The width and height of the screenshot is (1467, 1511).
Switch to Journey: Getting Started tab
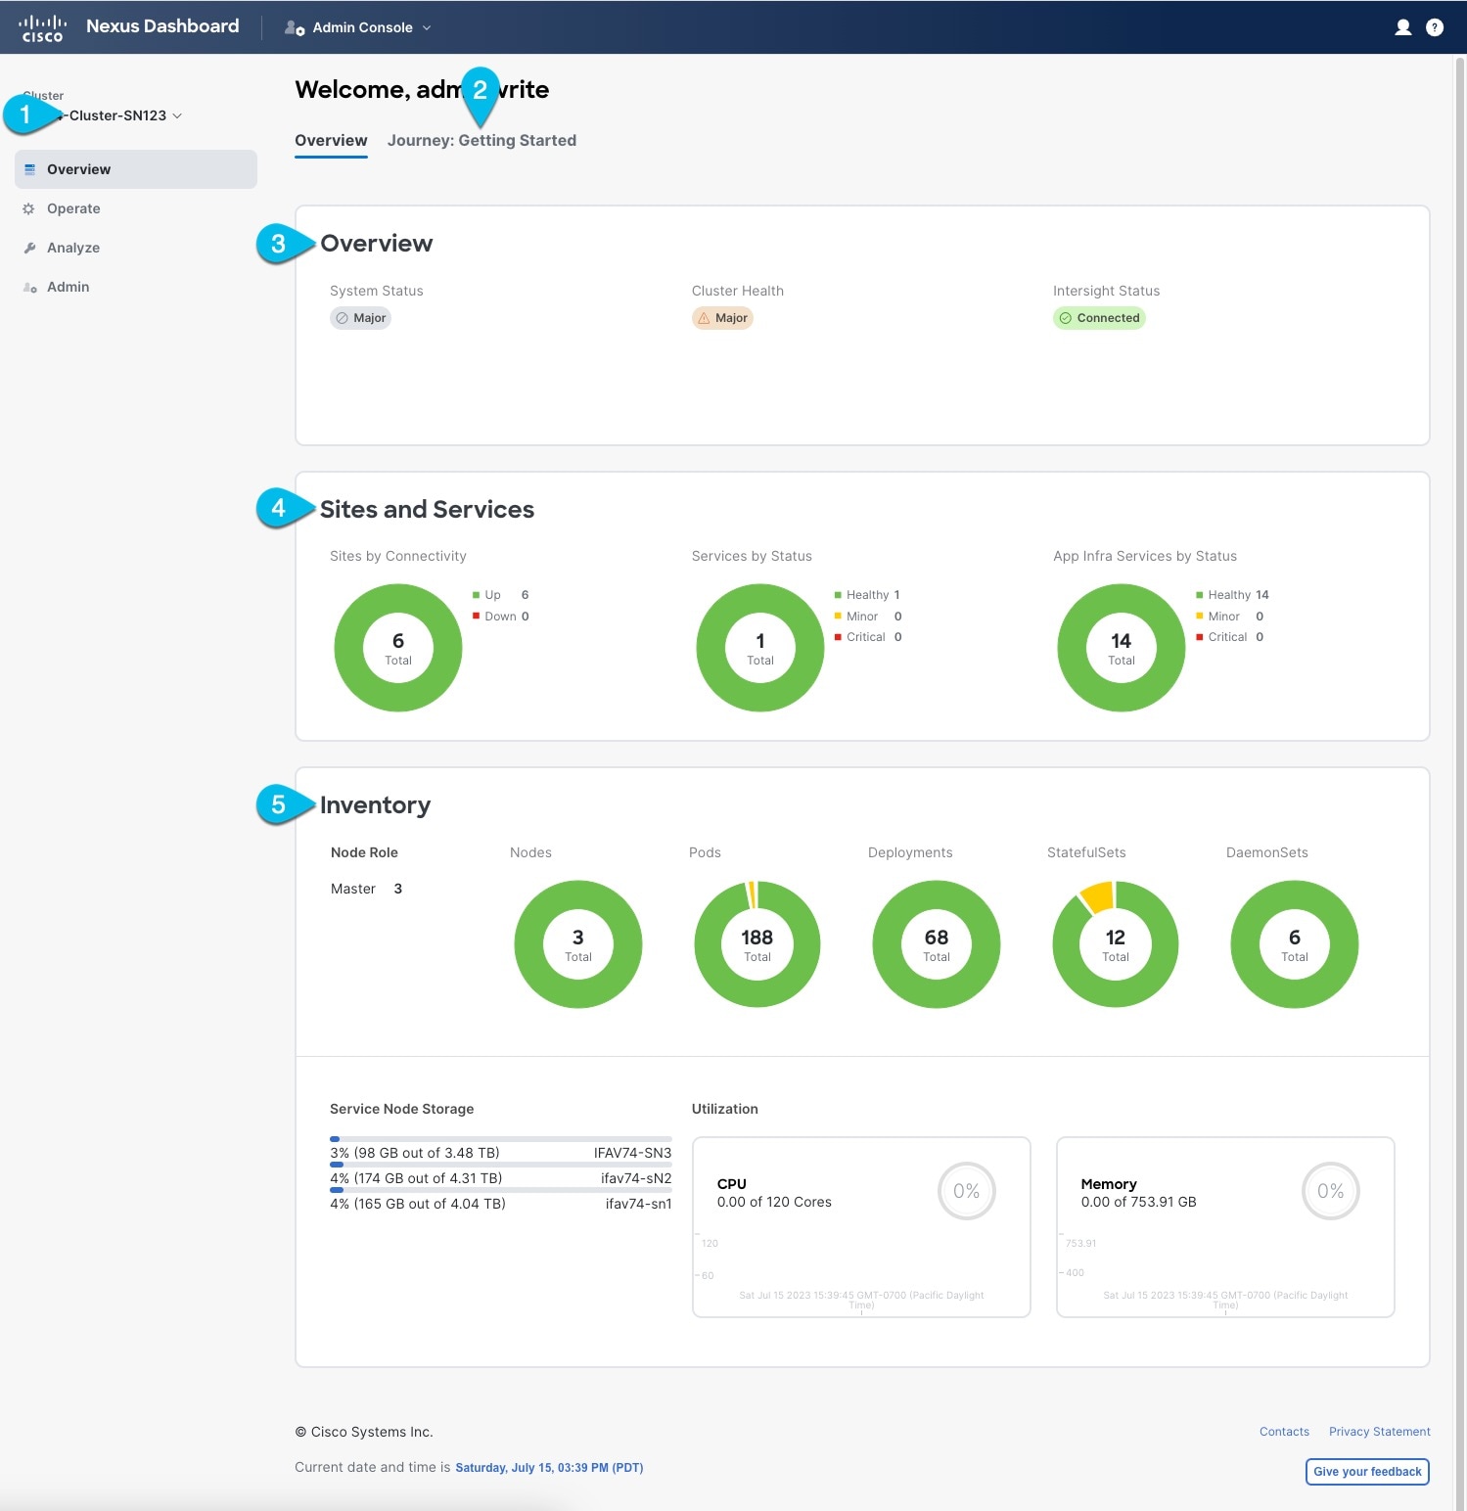coord(481,141)
